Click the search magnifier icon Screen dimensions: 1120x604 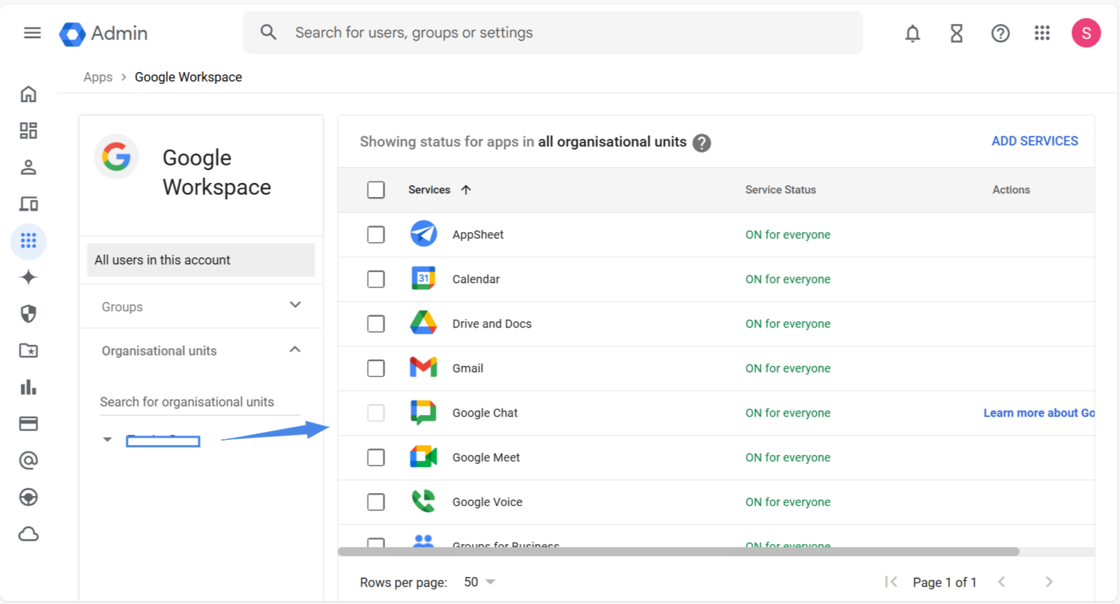pyautogui.click(x=268, y=32)
